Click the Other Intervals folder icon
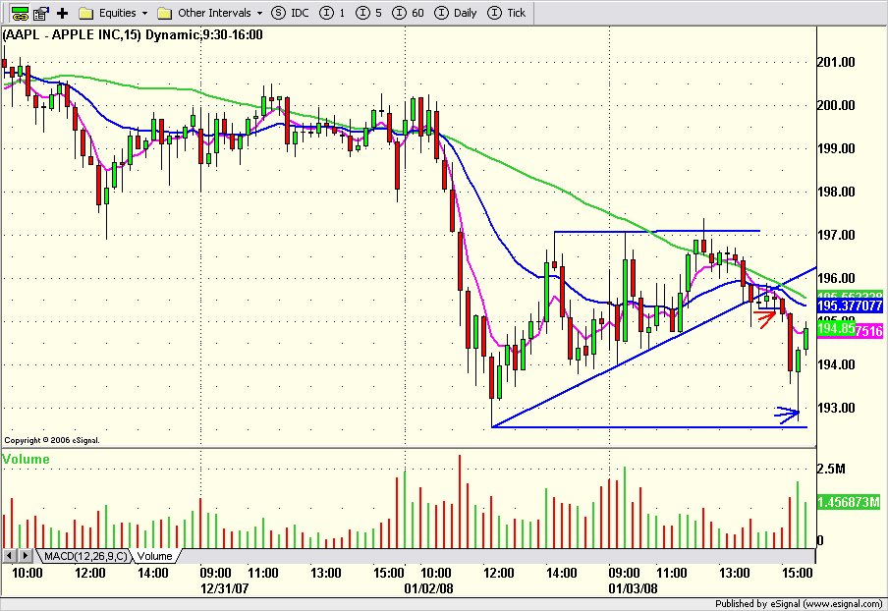This screenshot has width=888, height=611. (x=165, y=13)
